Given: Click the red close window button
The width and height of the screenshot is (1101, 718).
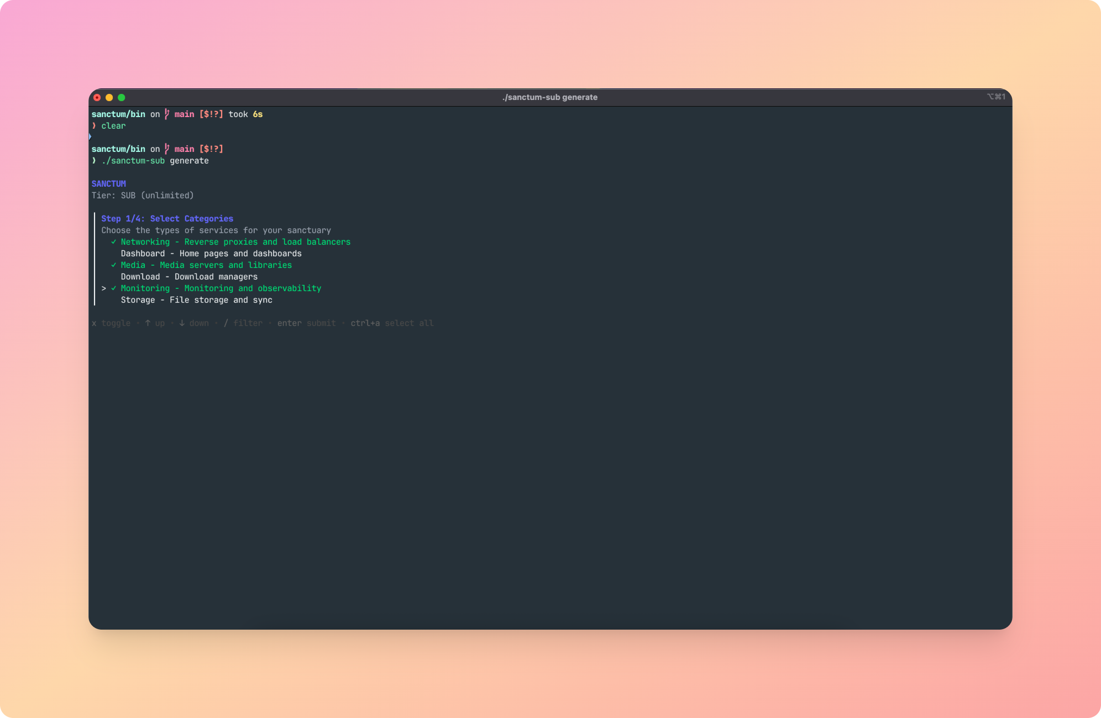Looking at the screenshot, I should 97,97.
